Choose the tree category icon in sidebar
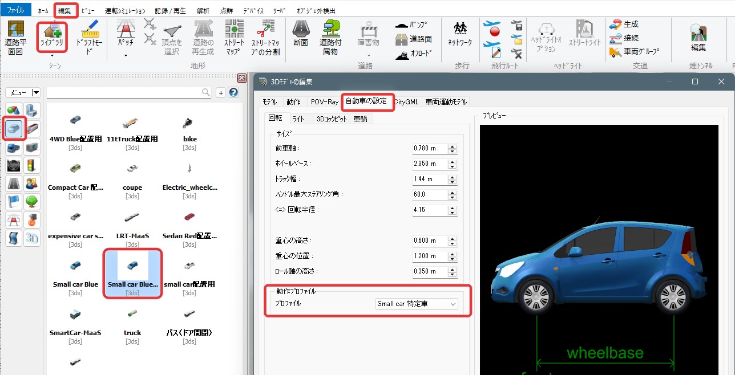This screenshot has height=375, width=735. (32, 201)
